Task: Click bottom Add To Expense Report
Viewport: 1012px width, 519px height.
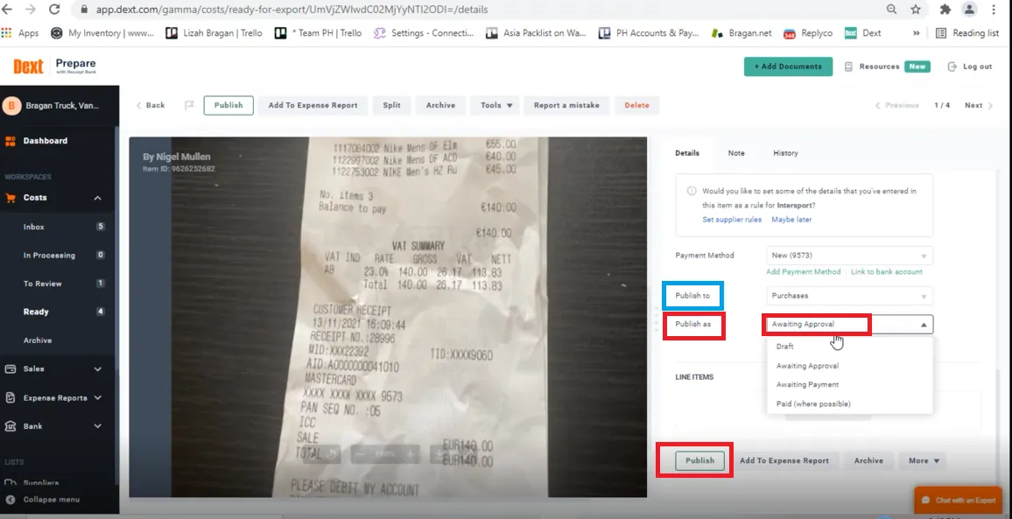Action: click(784, 460)
